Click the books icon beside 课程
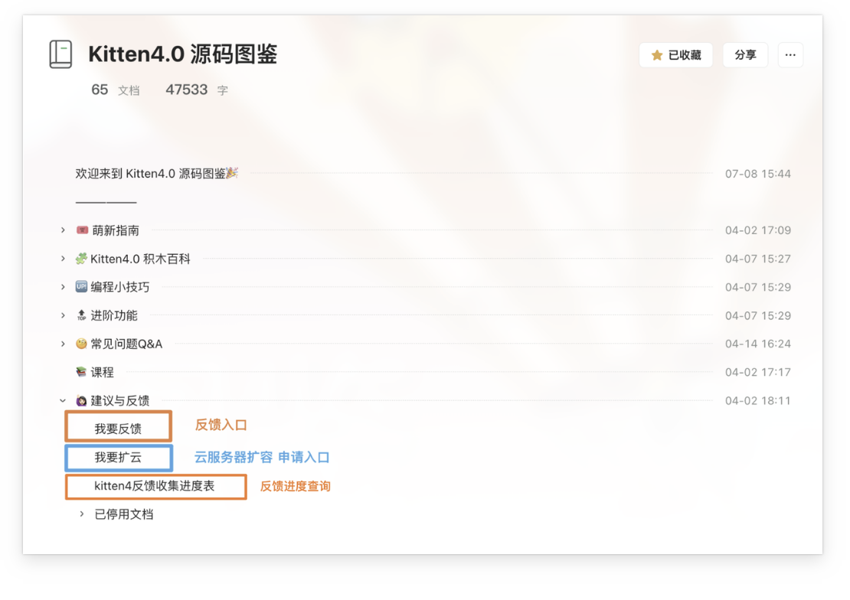The width and height of the screenshot is (850, 600). pyautogui.click(x=81, y=372)
